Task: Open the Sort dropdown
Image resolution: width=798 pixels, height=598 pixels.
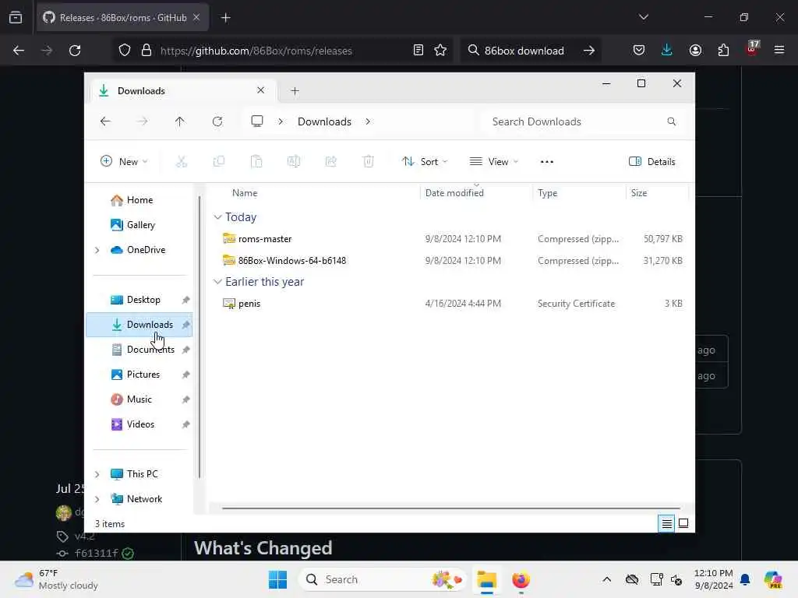Action: tap(424, 162)
